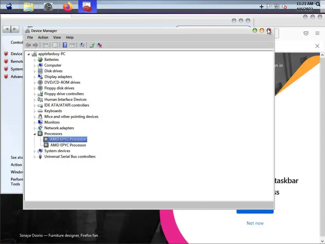Click the Uninstall device toolbar icon
The height and width of the screenshot is (244, 325).
tap(99, 45)
